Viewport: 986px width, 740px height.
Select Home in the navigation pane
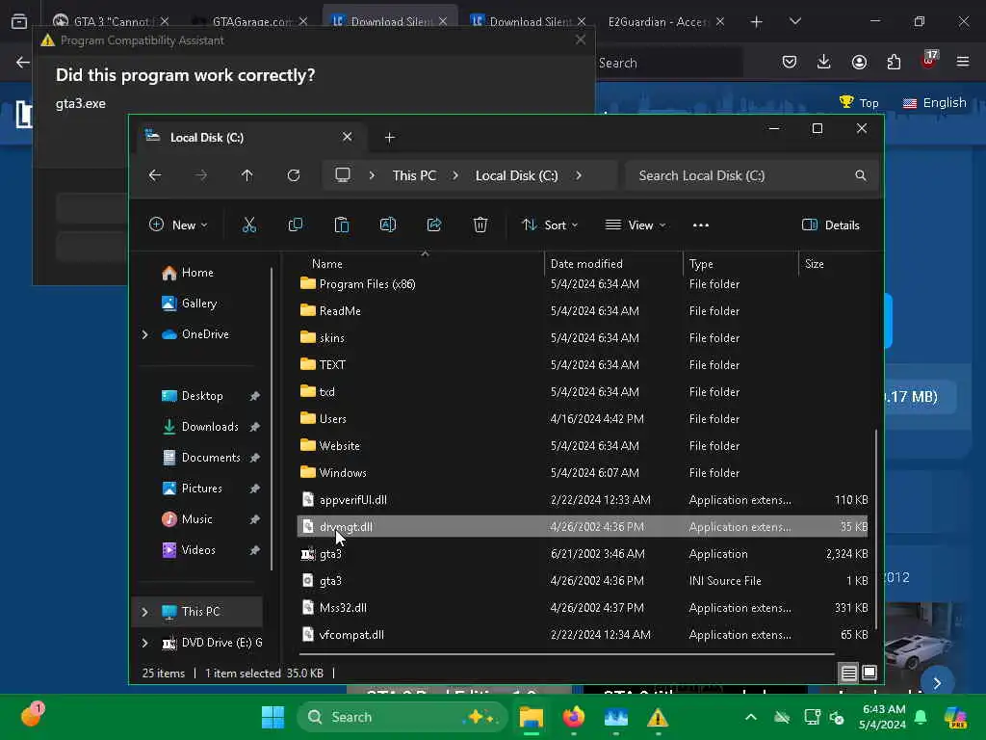(x=197, y=273)
